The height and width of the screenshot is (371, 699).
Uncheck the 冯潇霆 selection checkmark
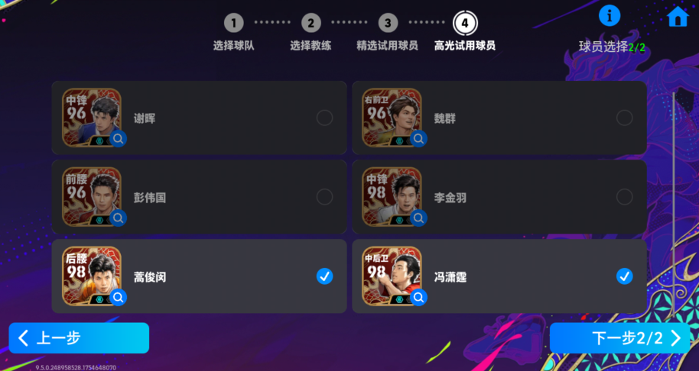(x=625, y=276)
